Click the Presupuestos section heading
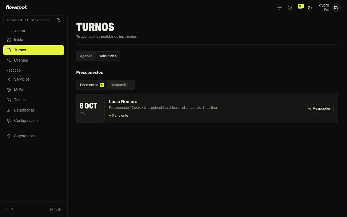This screenshot has height=217, width=347. [89, 72]
